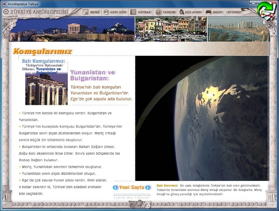
Task: Click the right arrow beside Yeni Sayfa
Action: coord(148,187)
